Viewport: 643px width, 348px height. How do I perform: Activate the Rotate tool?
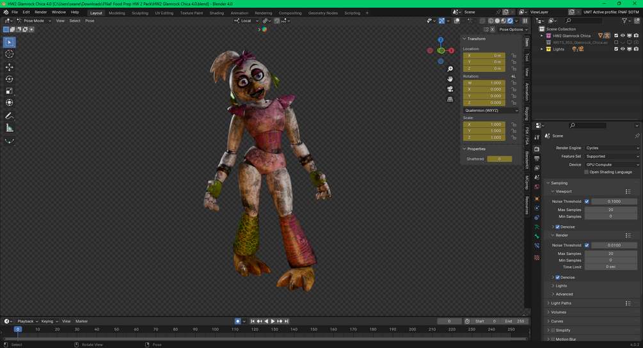pos(10,79)
